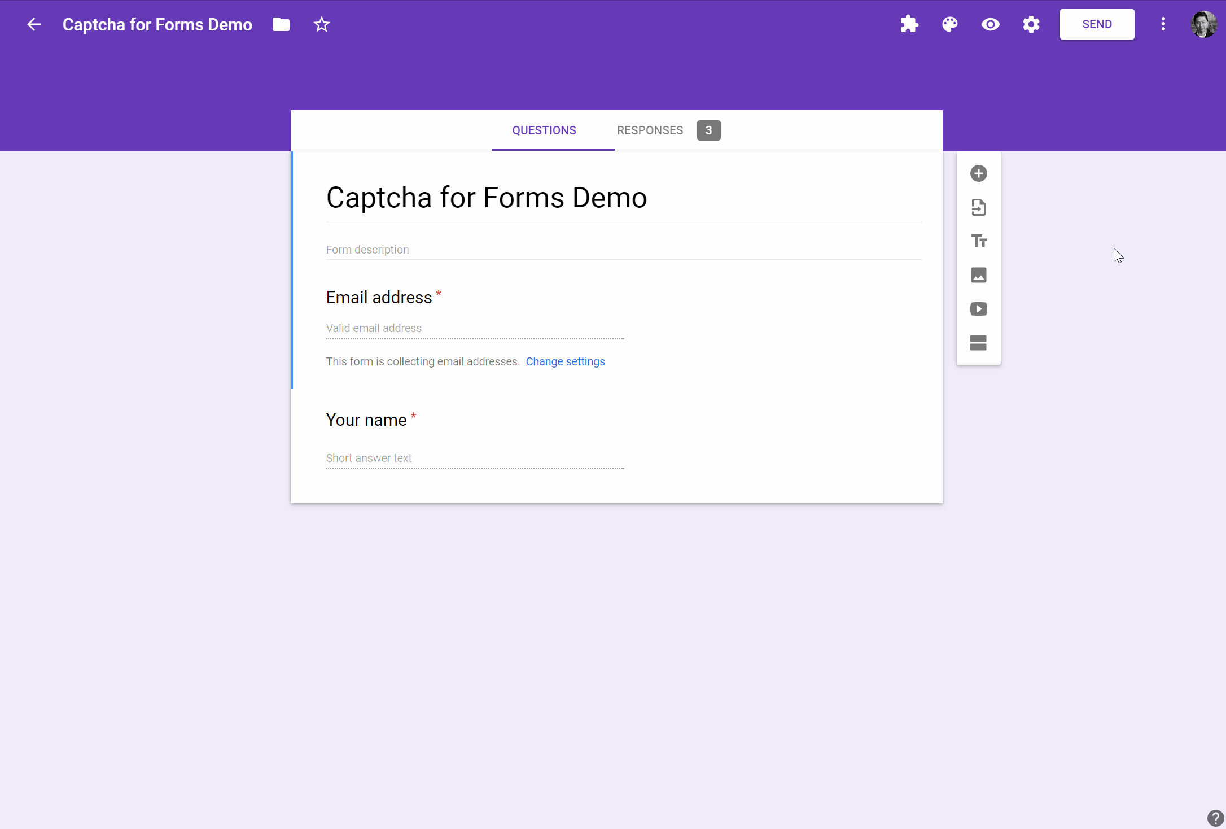Add title and description icon
Viewport: 1226px width, 829px height.
978,241
